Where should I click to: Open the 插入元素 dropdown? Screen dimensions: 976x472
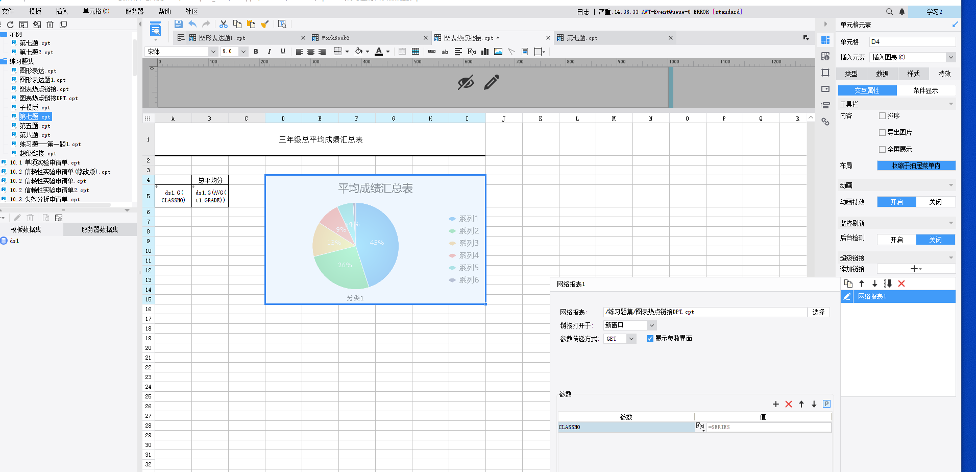click(950, 57)
